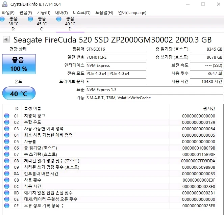Click power on hours value 10480 시간
Viewport: 224px width, 215px height.
point(207,82)
